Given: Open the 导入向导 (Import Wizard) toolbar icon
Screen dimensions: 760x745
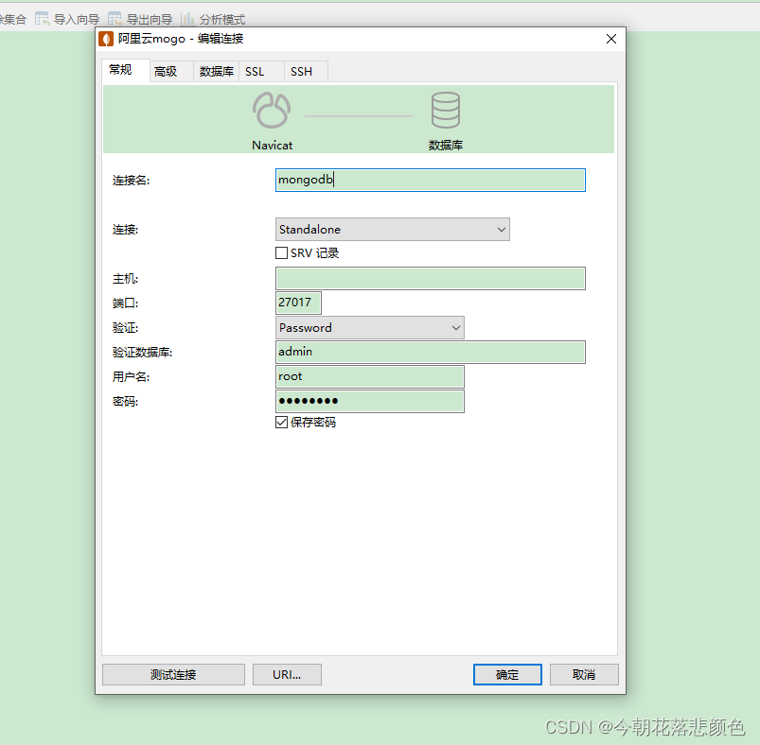Looking at the screenshot, I should click(43, 18).
